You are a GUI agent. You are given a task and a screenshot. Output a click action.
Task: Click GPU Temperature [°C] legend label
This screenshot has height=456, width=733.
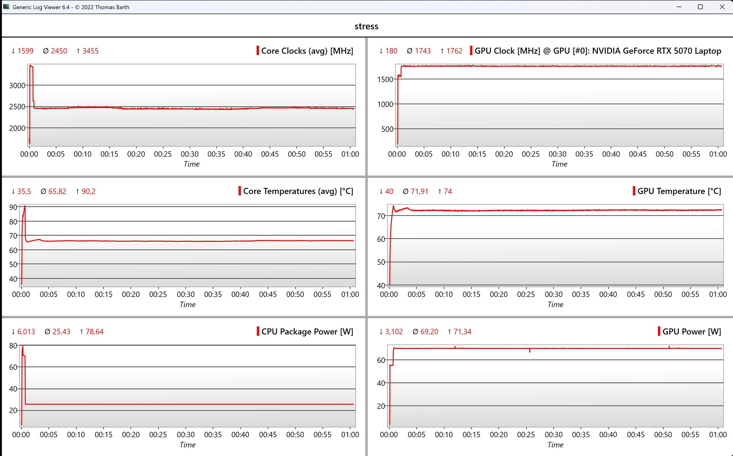pos(679,191)
